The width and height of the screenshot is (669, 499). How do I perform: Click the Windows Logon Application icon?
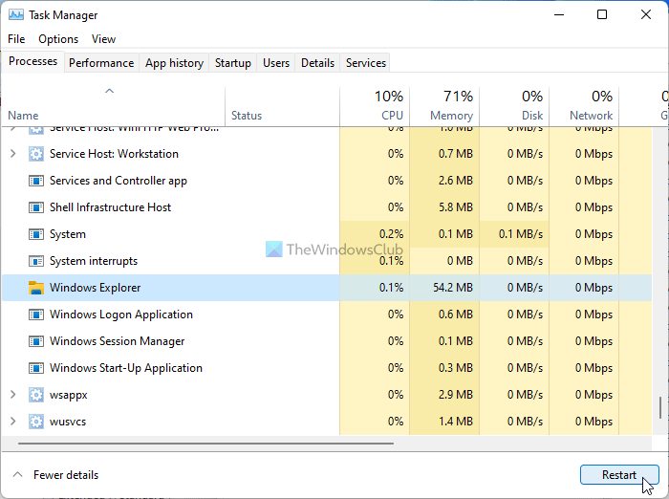point(36,315)
